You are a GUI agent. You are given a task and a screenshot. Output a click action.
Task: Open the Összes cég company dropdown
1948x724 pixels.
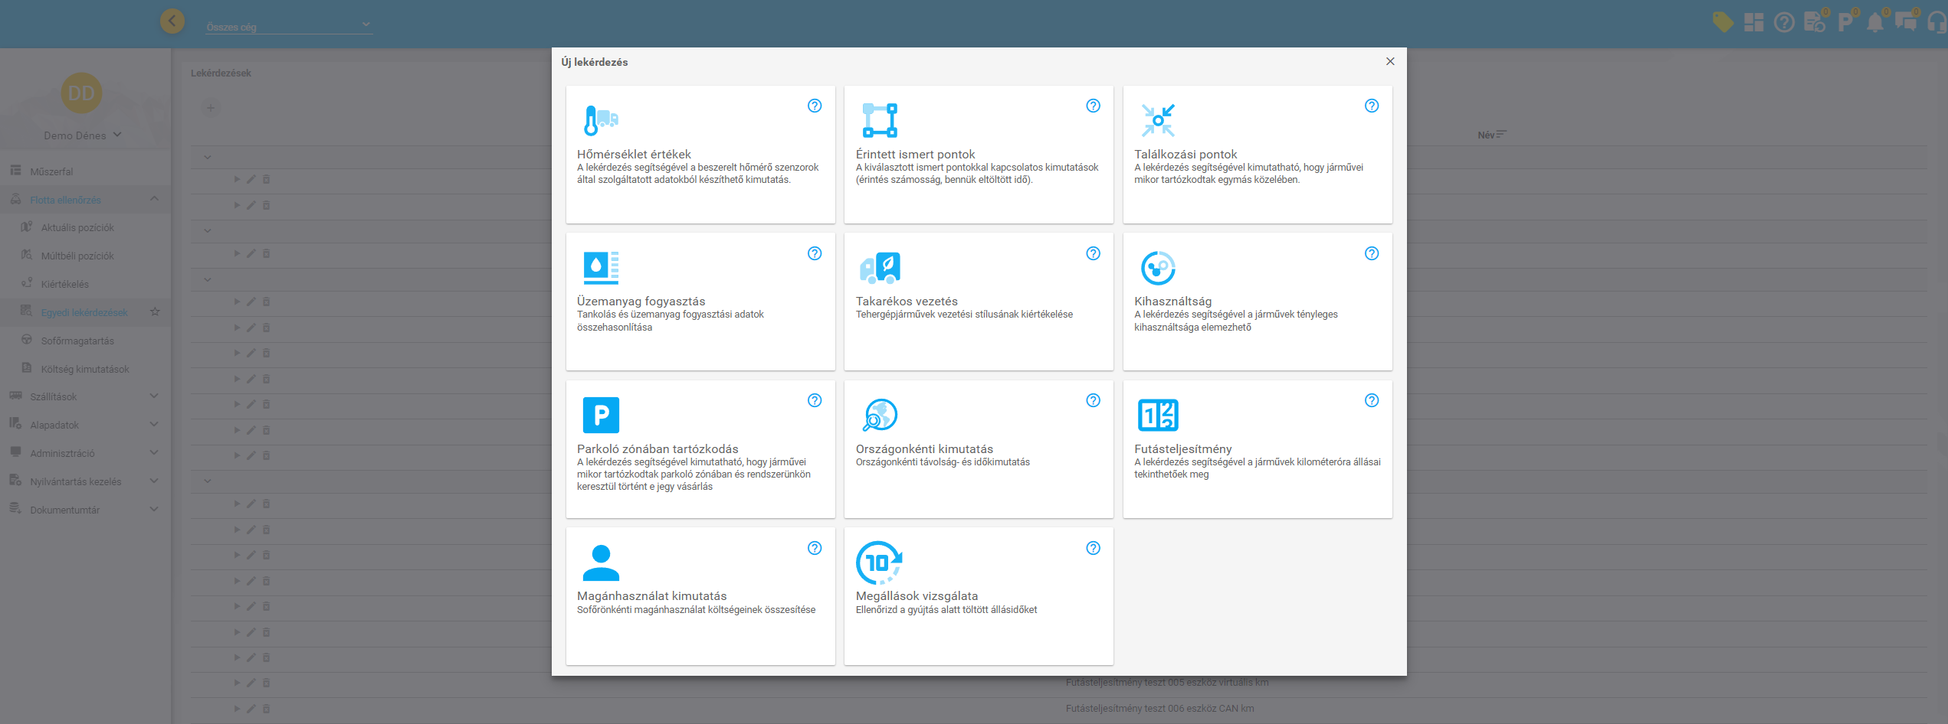(289, 26)
